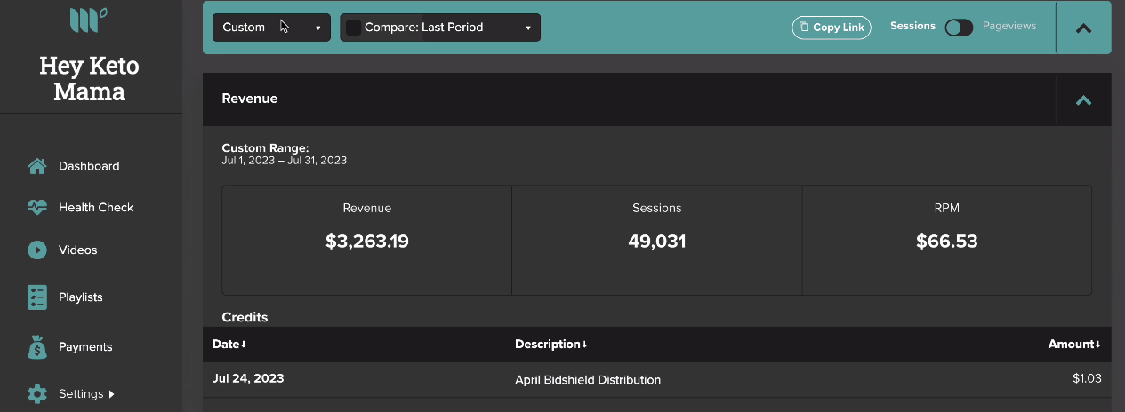
Task: Toggle Sessions to Pageviews switch
Action: pos(959,28)
